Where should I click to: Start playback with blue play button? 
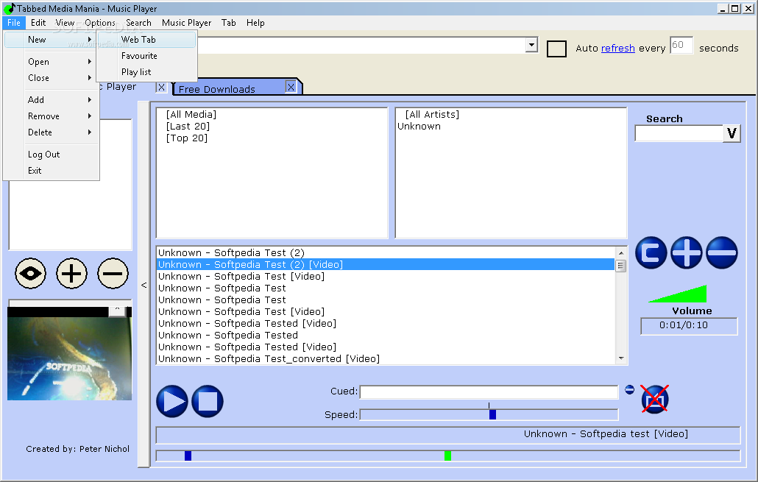click(172, 401)
